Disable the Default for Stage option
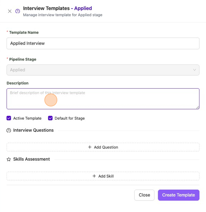 coord(50,118)
